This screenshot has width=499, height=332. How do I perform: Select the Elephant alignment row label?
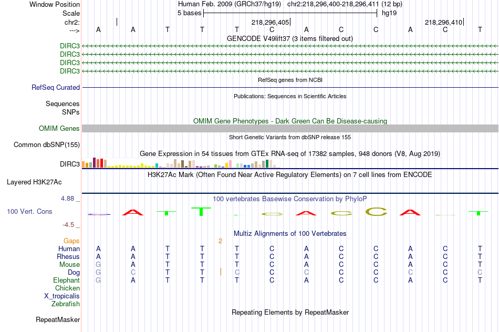click(66, 281)
